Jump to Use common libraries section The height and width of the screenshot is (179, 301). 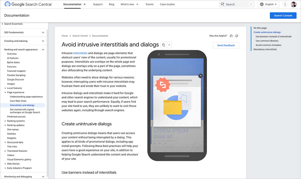pos(267,41)
